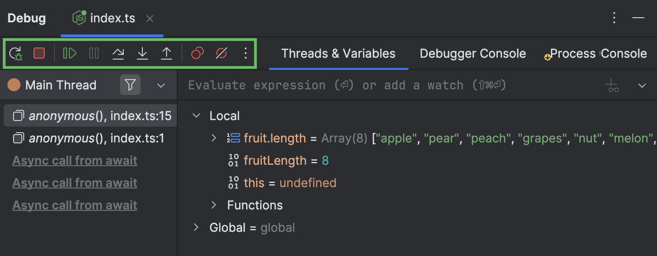Close the index.ts debug tab
The image size is (657, 256).
150,19
